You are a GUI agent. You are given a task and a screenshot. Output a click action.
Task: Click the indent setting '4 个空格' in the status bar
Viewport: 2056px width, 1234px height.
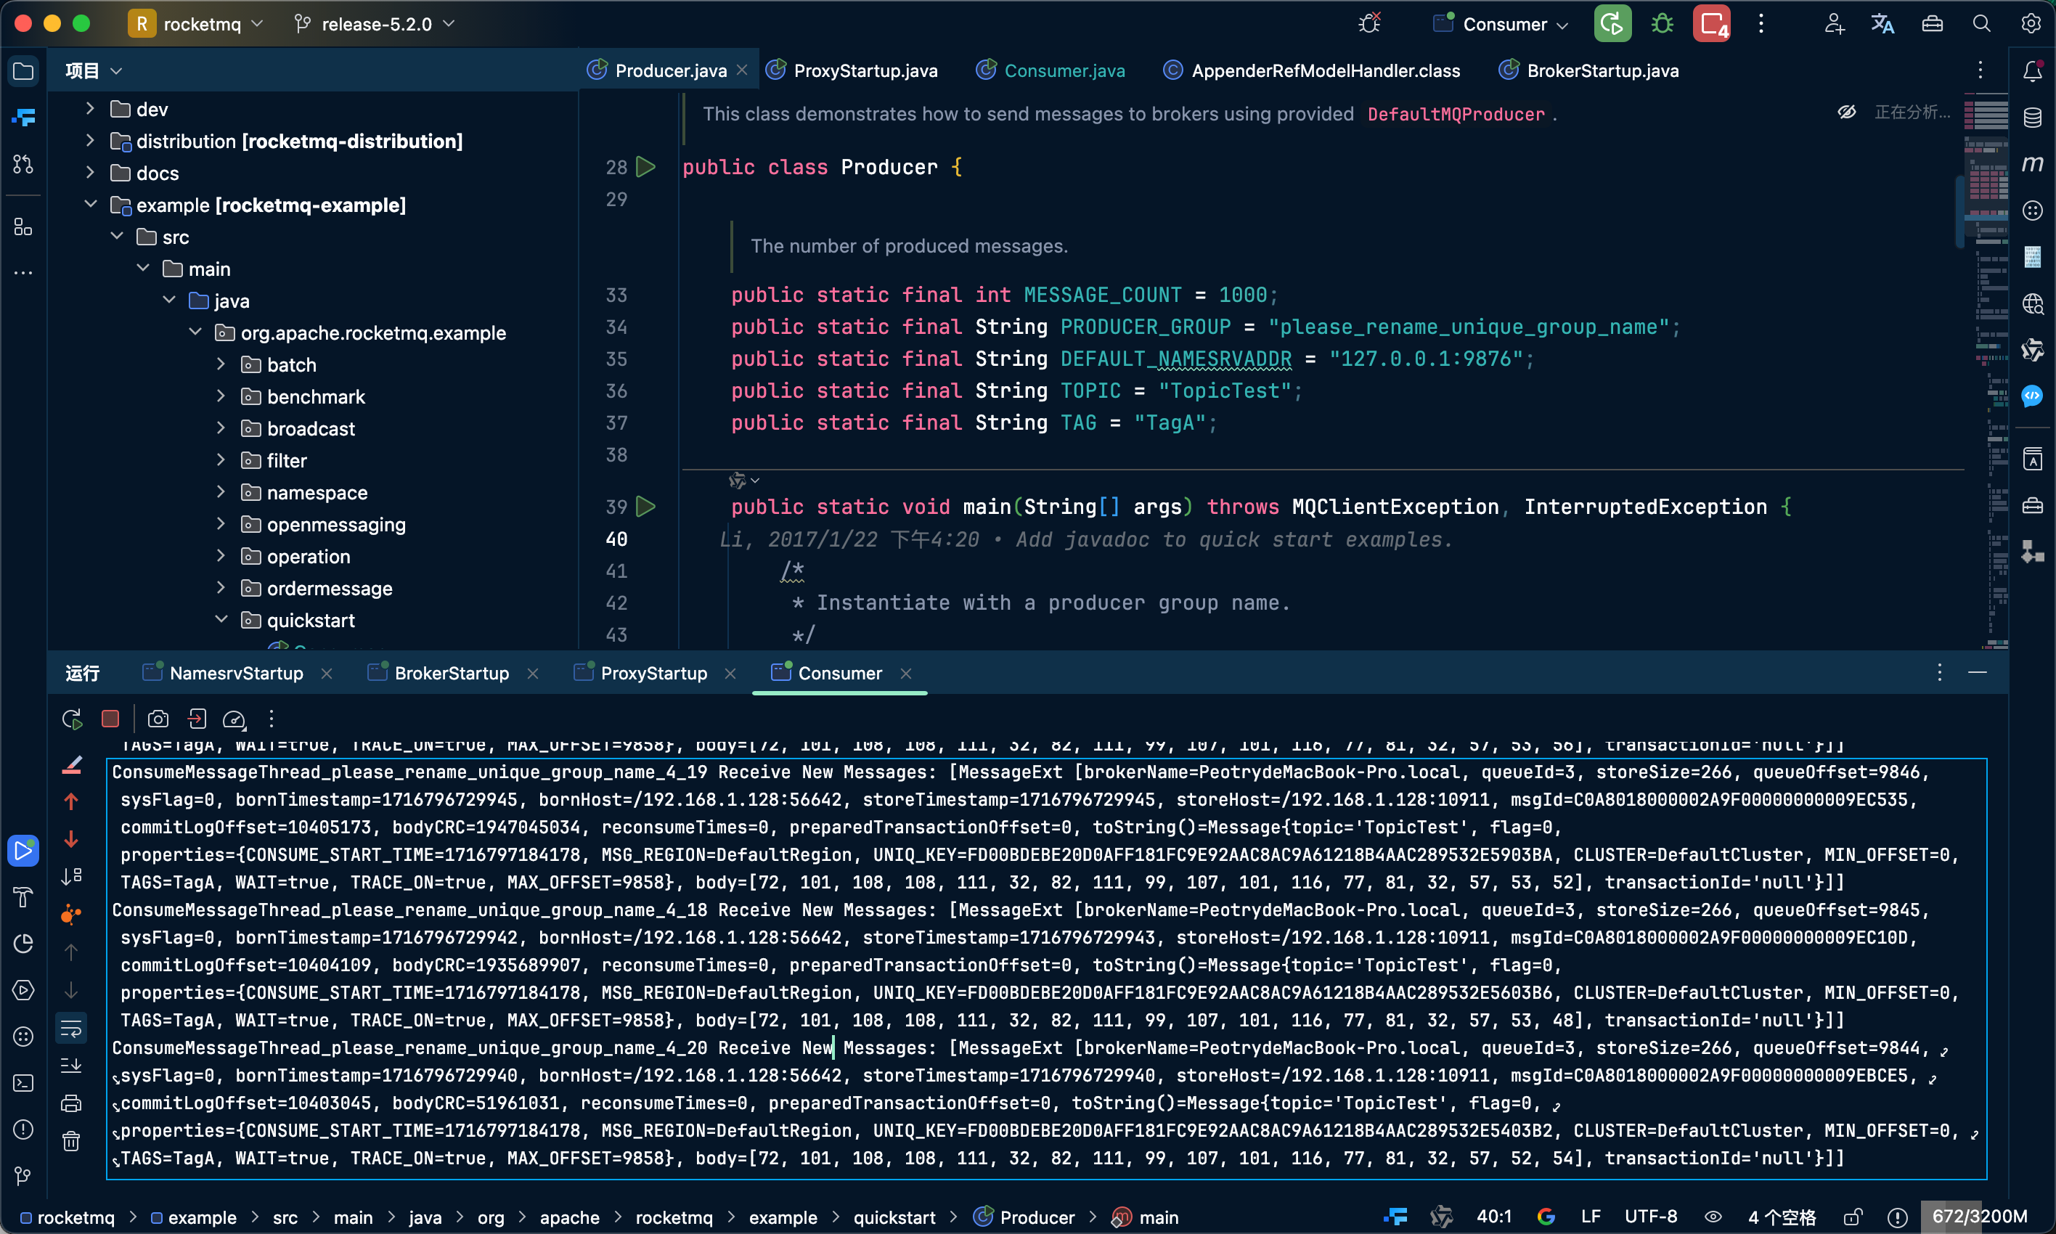coord(1782,1217)
